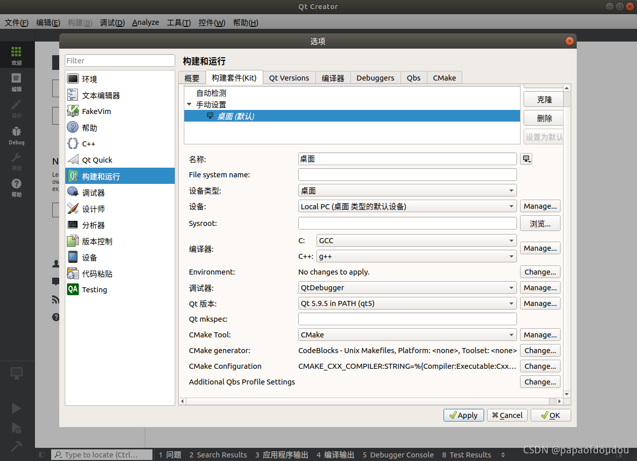Click the Apply button
This screenshot has height=461, width=637.
(x=464, y=415)
